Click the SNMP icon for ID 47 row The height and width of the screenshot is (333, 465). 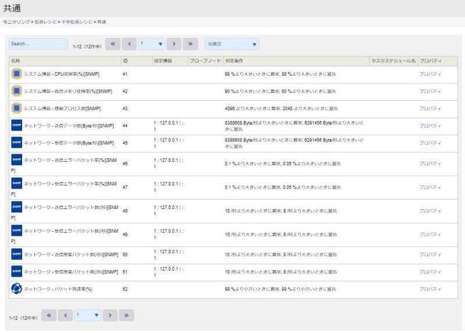[x=17, y=183]
